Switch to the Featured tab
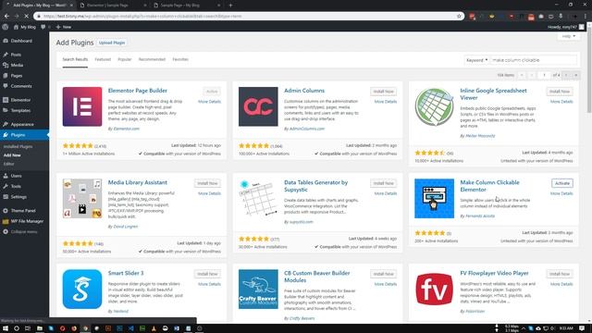Image resolution: width=592 pixels, height=333 pixels. [x=103, y=59]
